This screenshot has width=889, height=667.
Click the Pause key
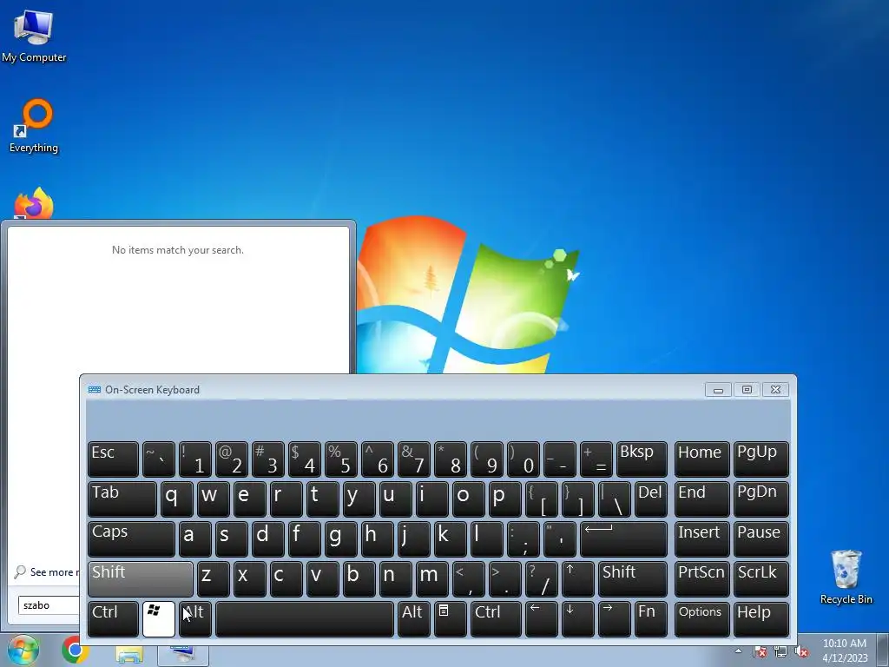pos(761,538)
